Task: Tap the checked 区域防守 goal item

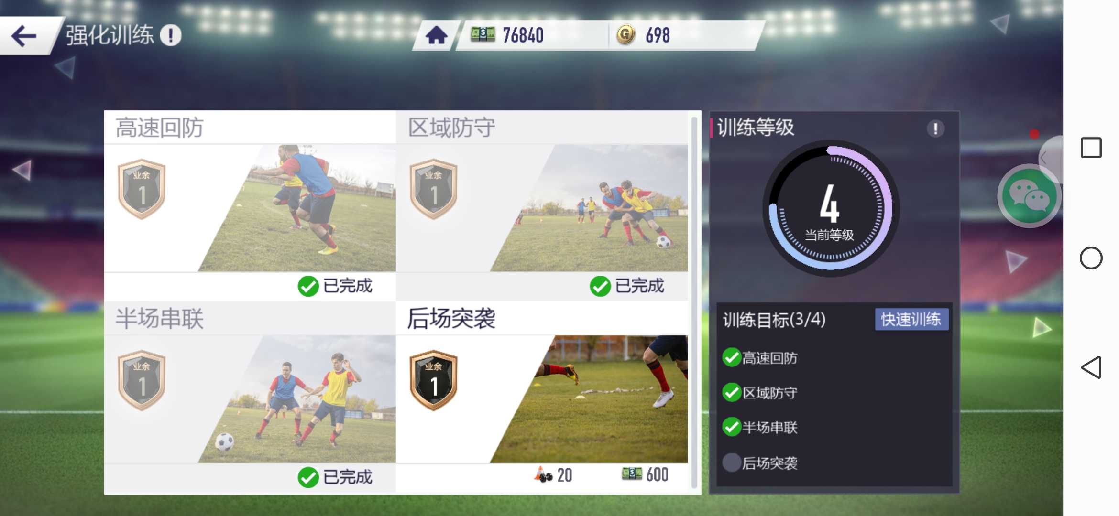Action: pyautogui.click(x=760, y=393)
